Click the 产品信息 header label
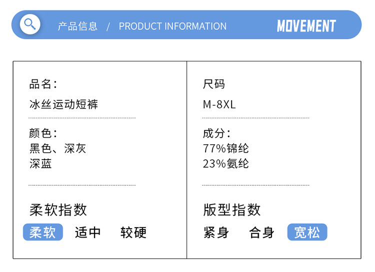 pos(77,26)
